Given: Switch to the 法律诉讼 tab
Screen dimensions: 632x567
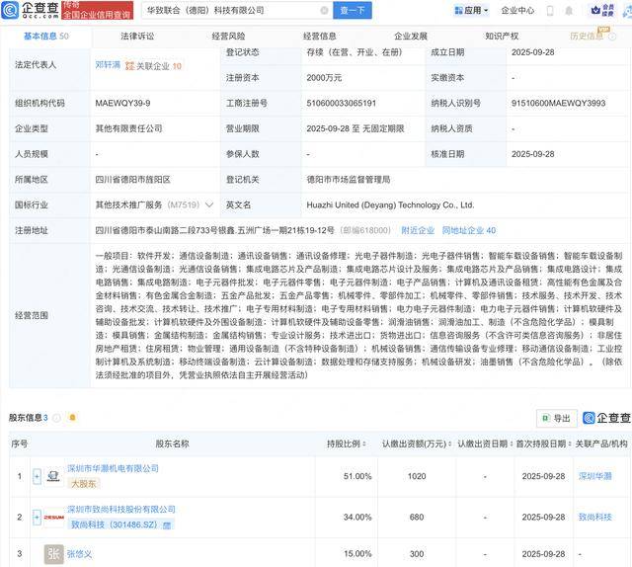Looking at the screenshot, I should pos(137,36).
